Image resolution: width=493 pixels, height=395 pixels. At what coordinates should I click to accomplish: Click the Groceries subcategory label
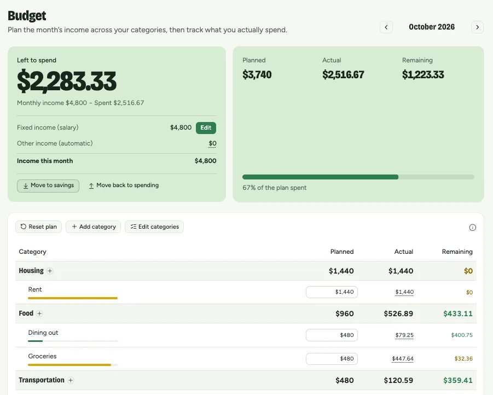click(x=42, y=356)
